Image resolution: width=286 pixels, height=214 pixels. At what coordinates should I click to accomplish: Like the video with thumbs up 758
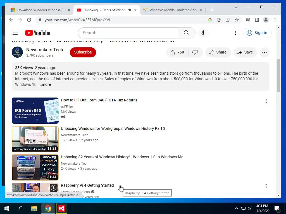pyautogui.click(x=177, y=52)
